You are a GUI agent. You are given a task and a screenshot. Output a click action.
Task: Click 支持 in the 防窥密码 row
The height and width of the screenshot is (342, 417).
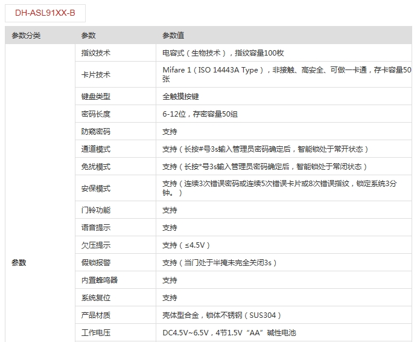coord(170,131)
